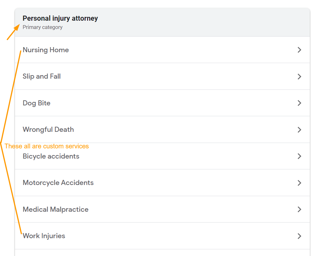The width and height of the screenshot is (313, 256).
Task: Expand the Dog Bite row chevron
Action: 299,103
